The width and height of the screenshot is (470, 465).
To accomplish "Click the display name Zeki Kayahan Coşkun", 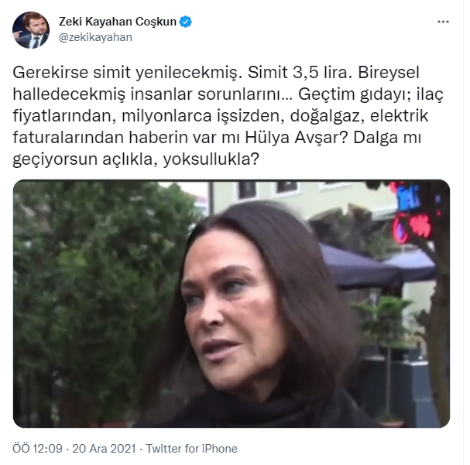I will 117,22.
